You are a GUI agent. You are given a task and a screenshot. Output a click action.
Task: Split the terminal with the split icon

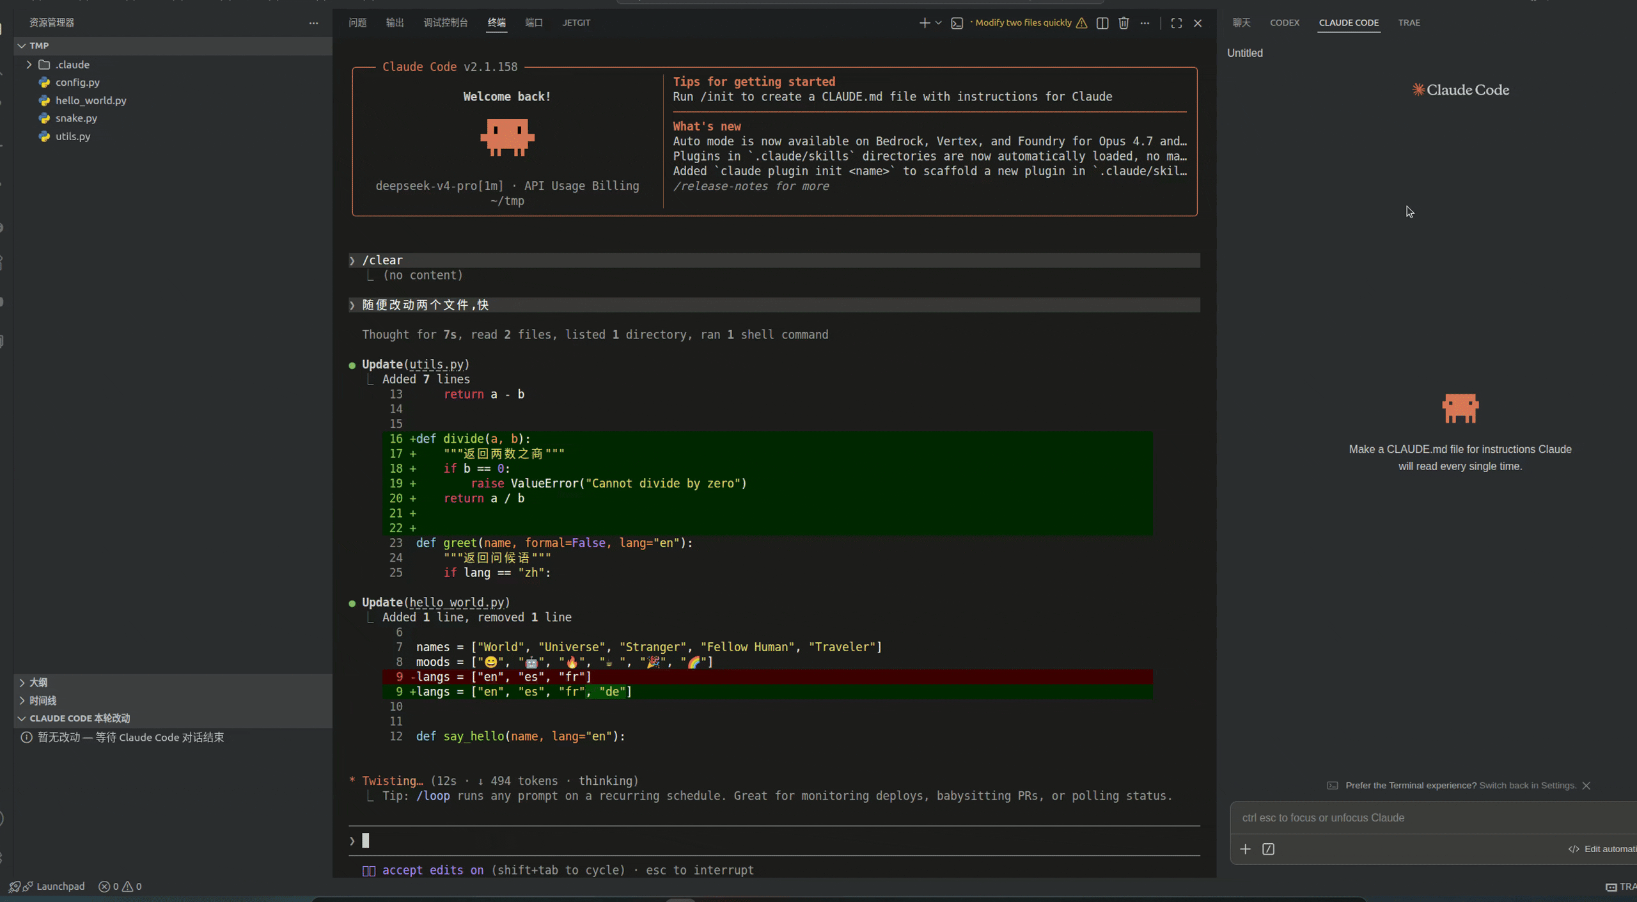pyautogui.click(x=1102, y=23)
